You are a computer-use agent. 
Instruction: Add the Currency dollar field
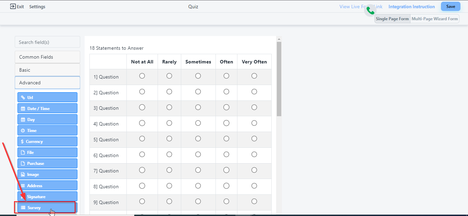pyautogui.click(x=47, y=142)
